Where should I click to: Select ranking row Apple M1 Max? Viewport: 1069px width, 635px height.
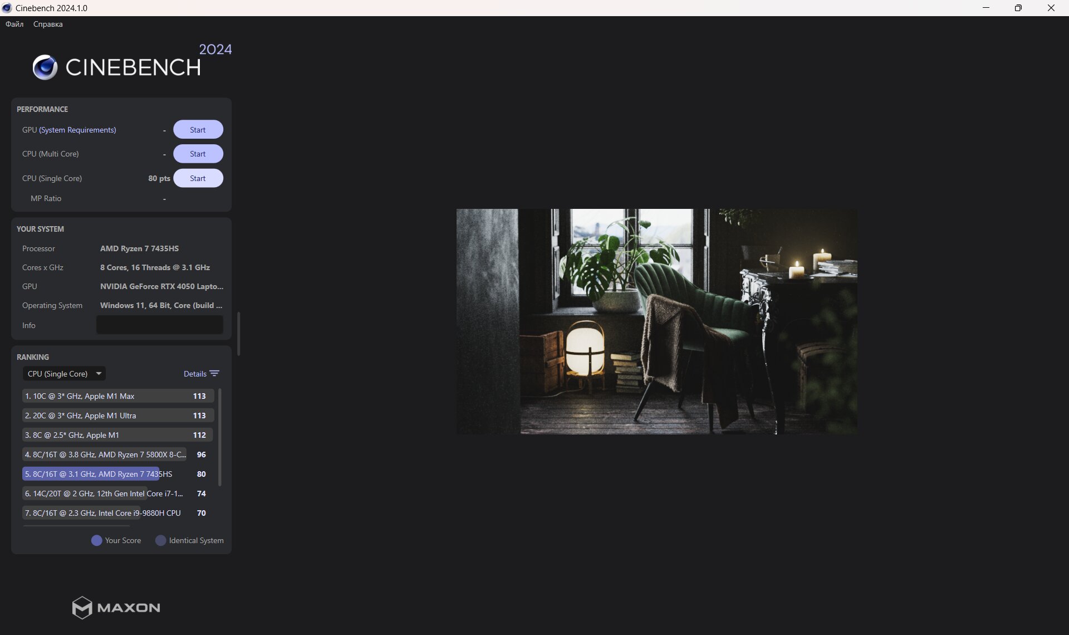(x=118, y=396)
